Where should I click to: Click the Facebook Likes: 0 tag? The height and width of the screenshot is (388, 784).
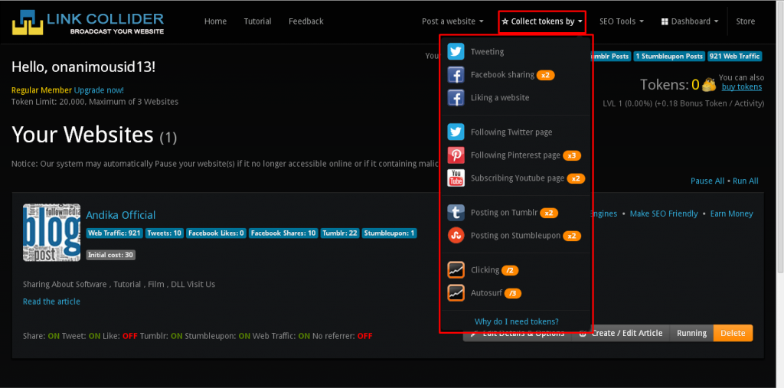(216, 233)
